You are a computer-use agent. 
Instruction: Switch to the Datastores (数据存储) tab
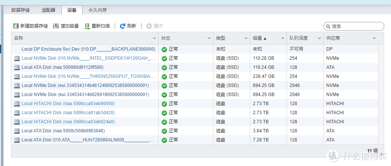[x=20, y=10]
